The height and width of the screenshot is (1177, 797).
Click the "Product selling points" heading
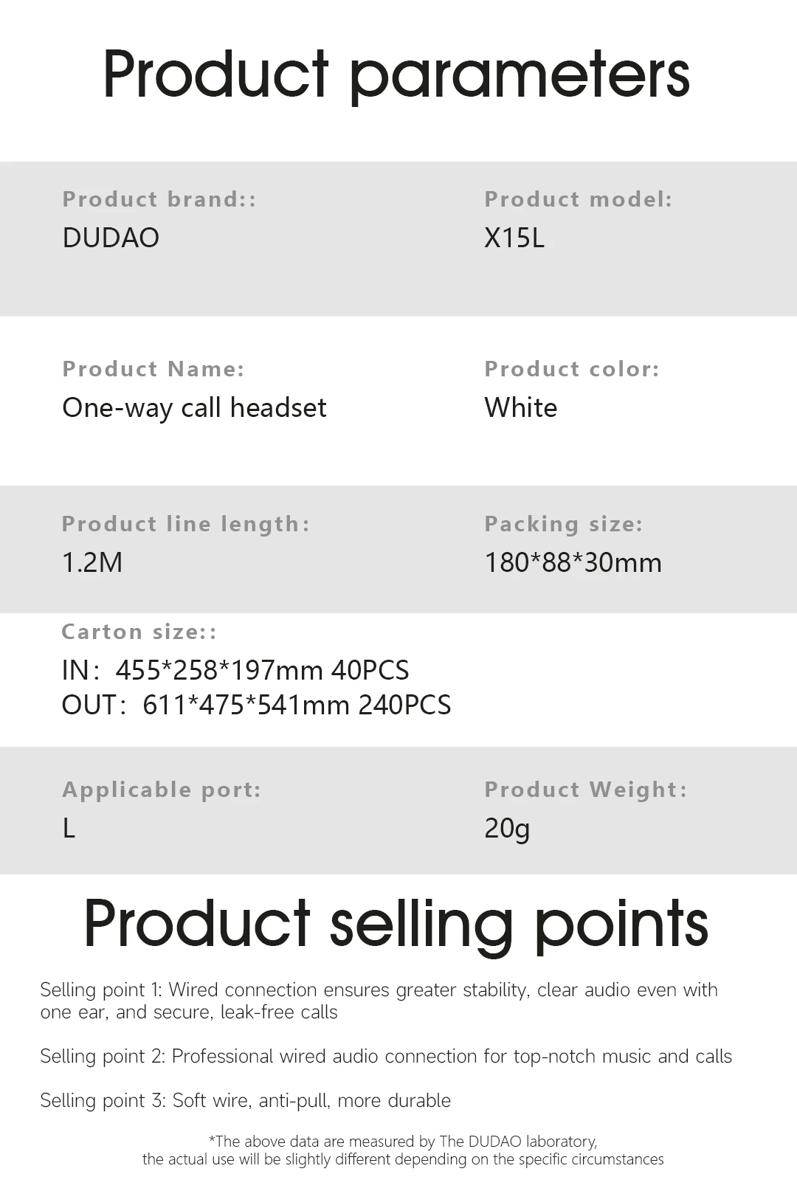coord(396,924)
